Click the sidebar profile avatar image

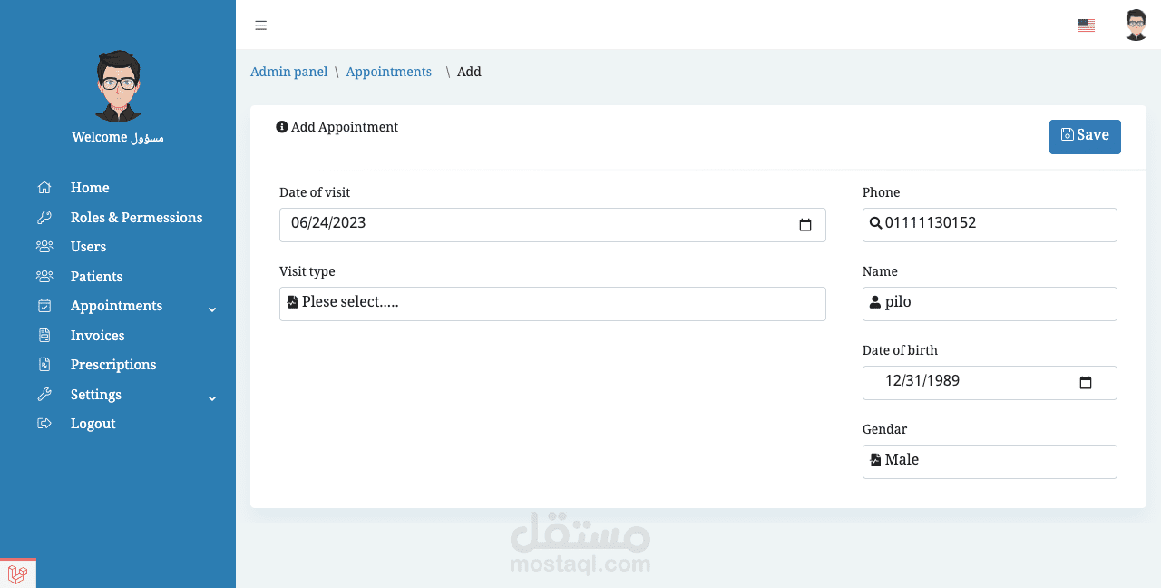(x=118, y=86)
